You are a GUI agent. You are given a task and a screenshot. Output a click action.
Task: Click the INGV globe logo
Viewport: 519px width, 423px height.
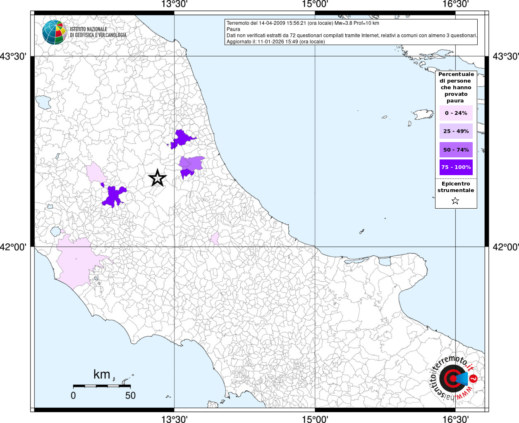(54, 32)
